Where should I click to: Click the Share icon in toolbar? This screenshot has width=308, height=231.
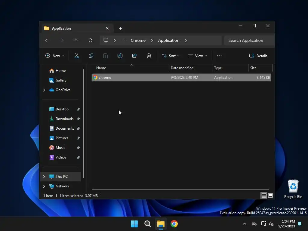pos(134,56)
